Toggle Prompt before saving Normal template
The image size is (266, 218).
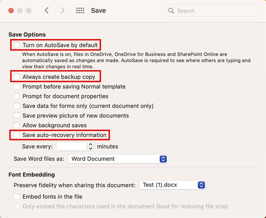pos(17,87)
